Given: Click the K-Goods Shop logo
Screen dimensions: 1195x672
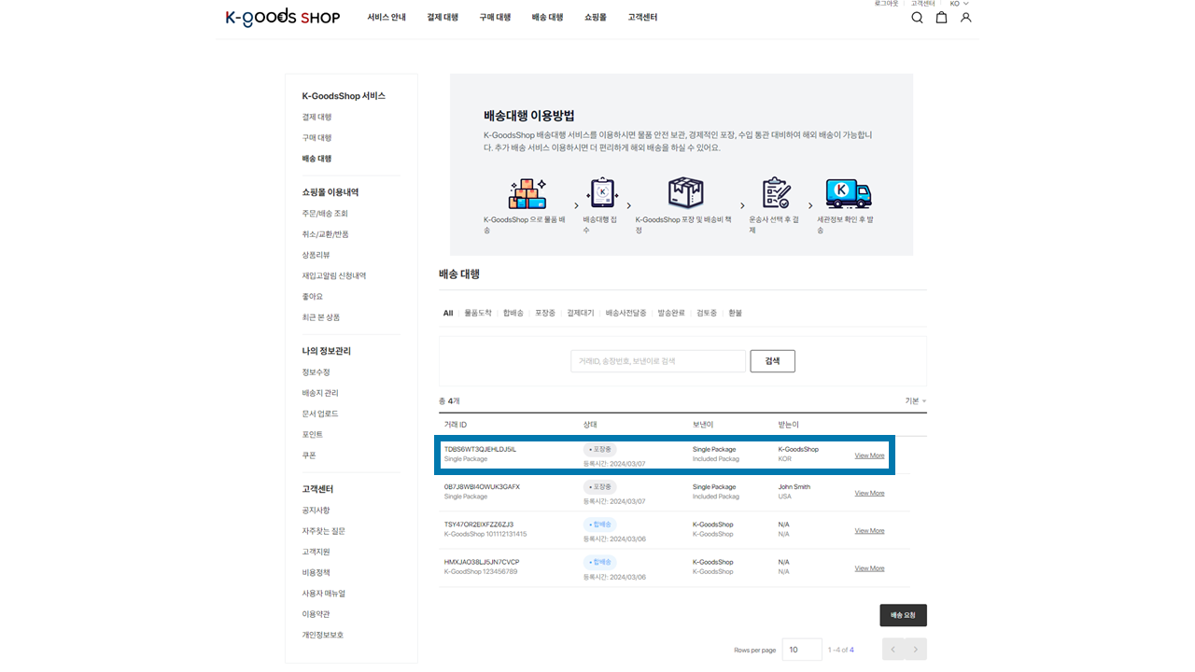Looking at the screenshot, I should pyautogui.click(x=283, y=18).
